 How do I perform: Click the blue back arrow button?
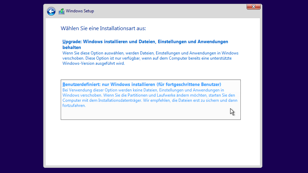tap(51, 11)
